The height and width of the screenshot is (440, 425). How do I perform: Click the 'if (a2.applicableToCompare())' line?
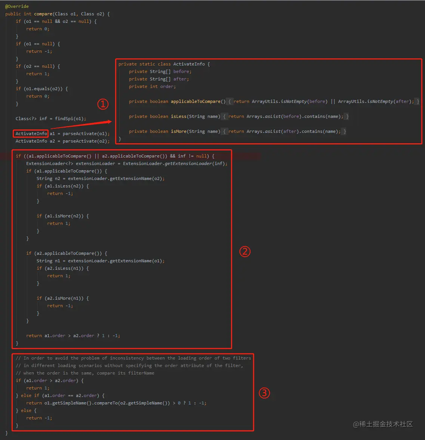click(67, 253)
